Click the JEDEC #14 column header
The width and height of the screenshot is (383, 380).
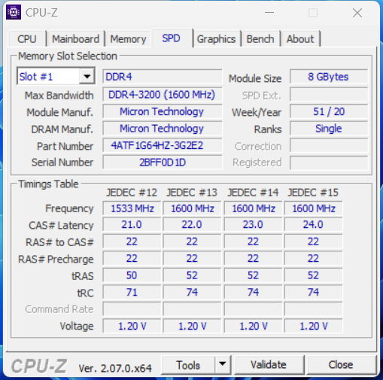click(253, 193)
